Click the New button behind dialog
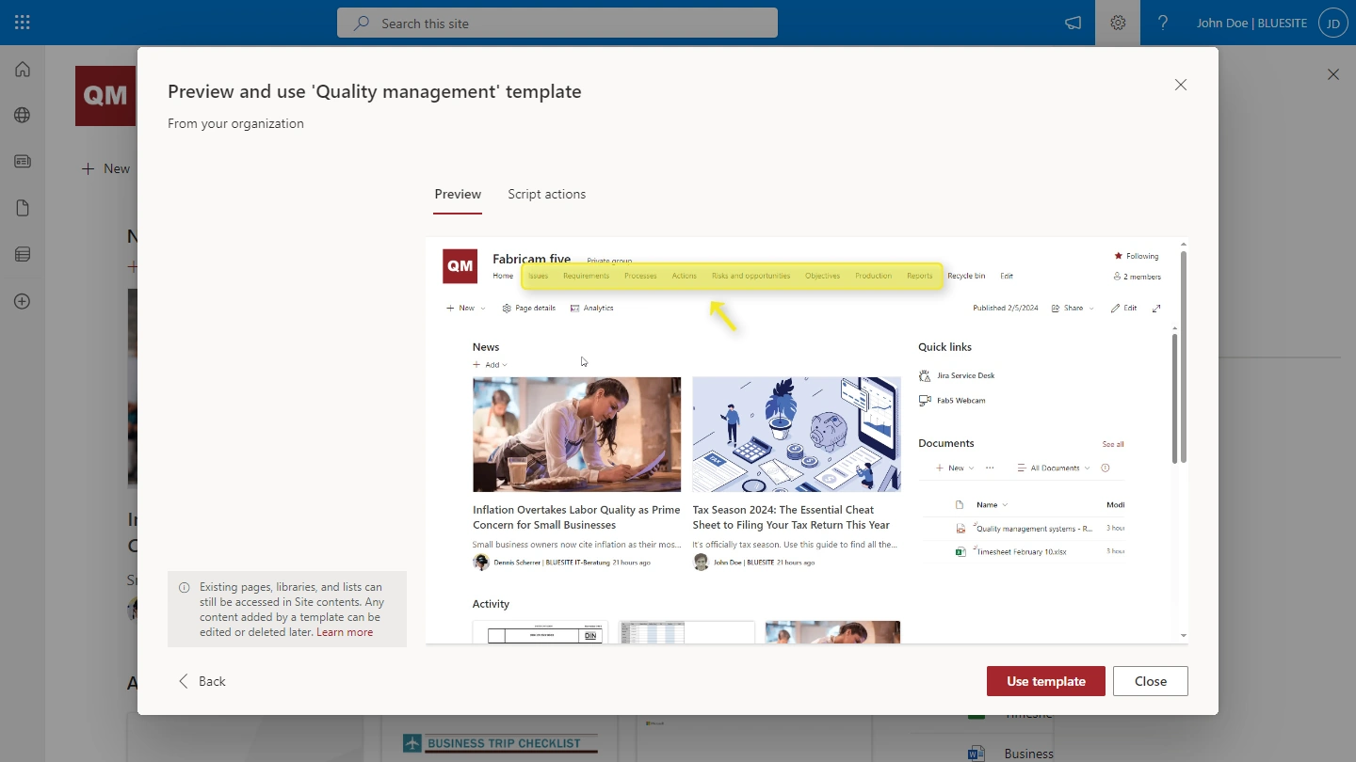Viewport: 1356px width, 762px height. [x=105, y=168]
